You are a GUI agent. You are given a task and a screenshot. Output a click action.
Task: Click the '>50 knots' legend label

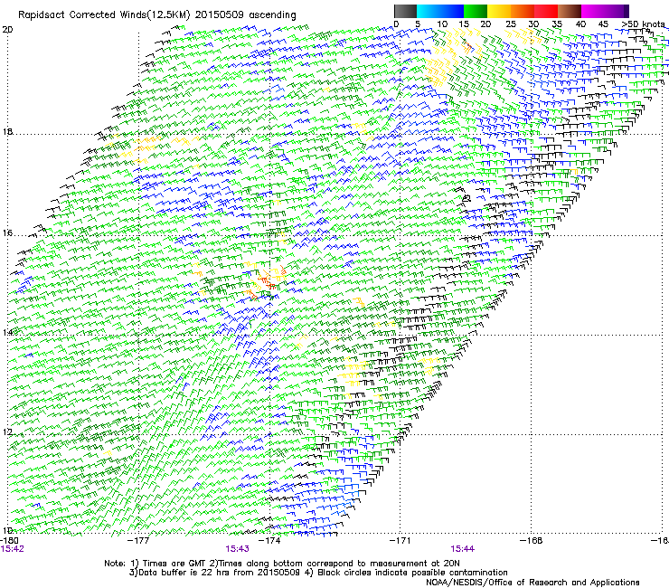pyautogui.click(x=643, y=24)
